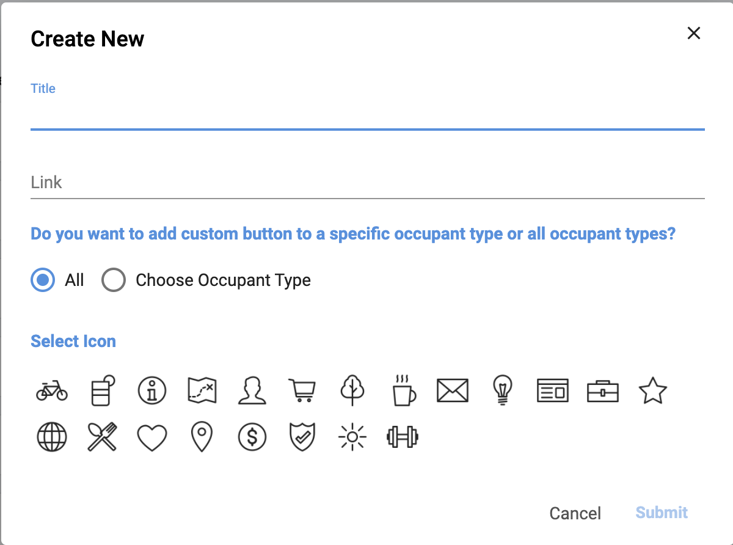Select the bicycle icon
The image size is (733, 545).
[52, 390]
